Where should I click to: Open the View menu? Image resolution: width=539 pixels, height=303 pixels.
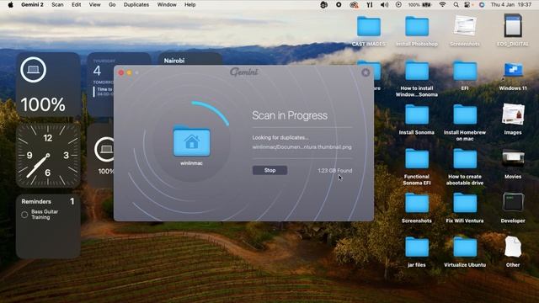click(x=95, y=4)
